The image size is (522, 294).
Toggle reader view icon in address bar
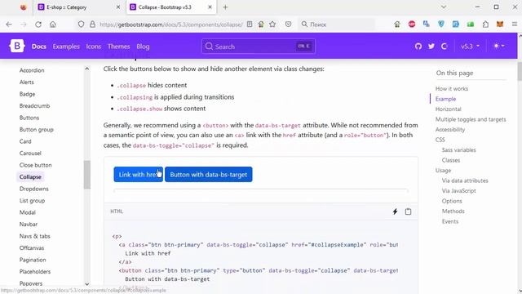[250, 24]
